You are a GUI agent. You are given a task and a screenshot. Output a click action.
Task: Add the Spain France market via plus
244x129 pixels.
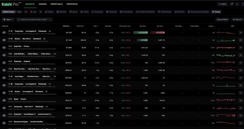coord(240,100)
